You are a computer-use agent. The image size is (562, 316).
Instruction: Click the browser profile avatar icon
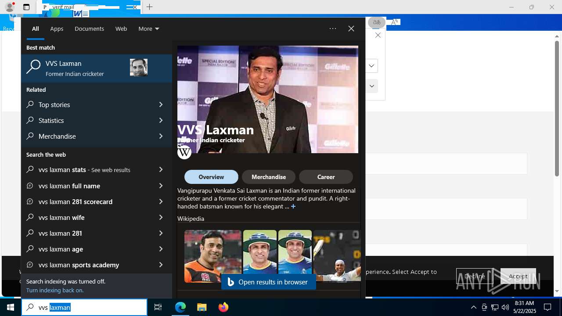pyautogui.click(x=9, y=7)
